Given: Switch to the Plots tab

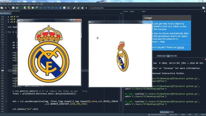Looking at the screenshot, I should tap(172, 56).
